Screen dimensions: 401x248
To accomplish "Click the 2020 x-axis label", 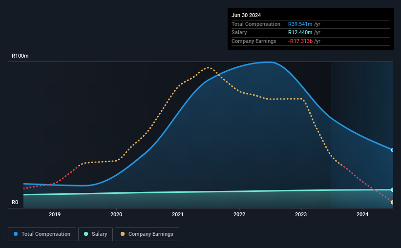I will click(116, 214).
